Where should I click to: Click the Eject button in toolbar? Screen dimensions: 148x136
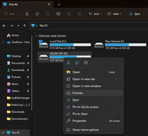[135, 14]
